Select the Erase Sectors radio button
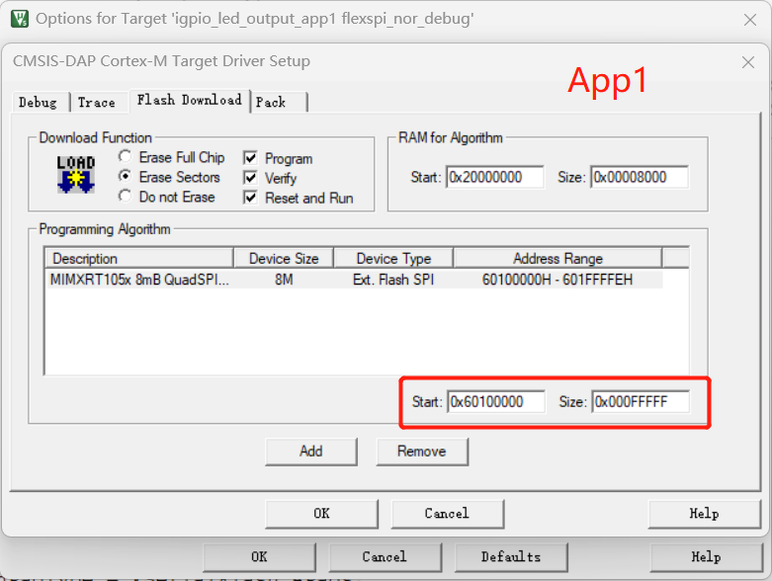The image size is (772, 581). 125,177
